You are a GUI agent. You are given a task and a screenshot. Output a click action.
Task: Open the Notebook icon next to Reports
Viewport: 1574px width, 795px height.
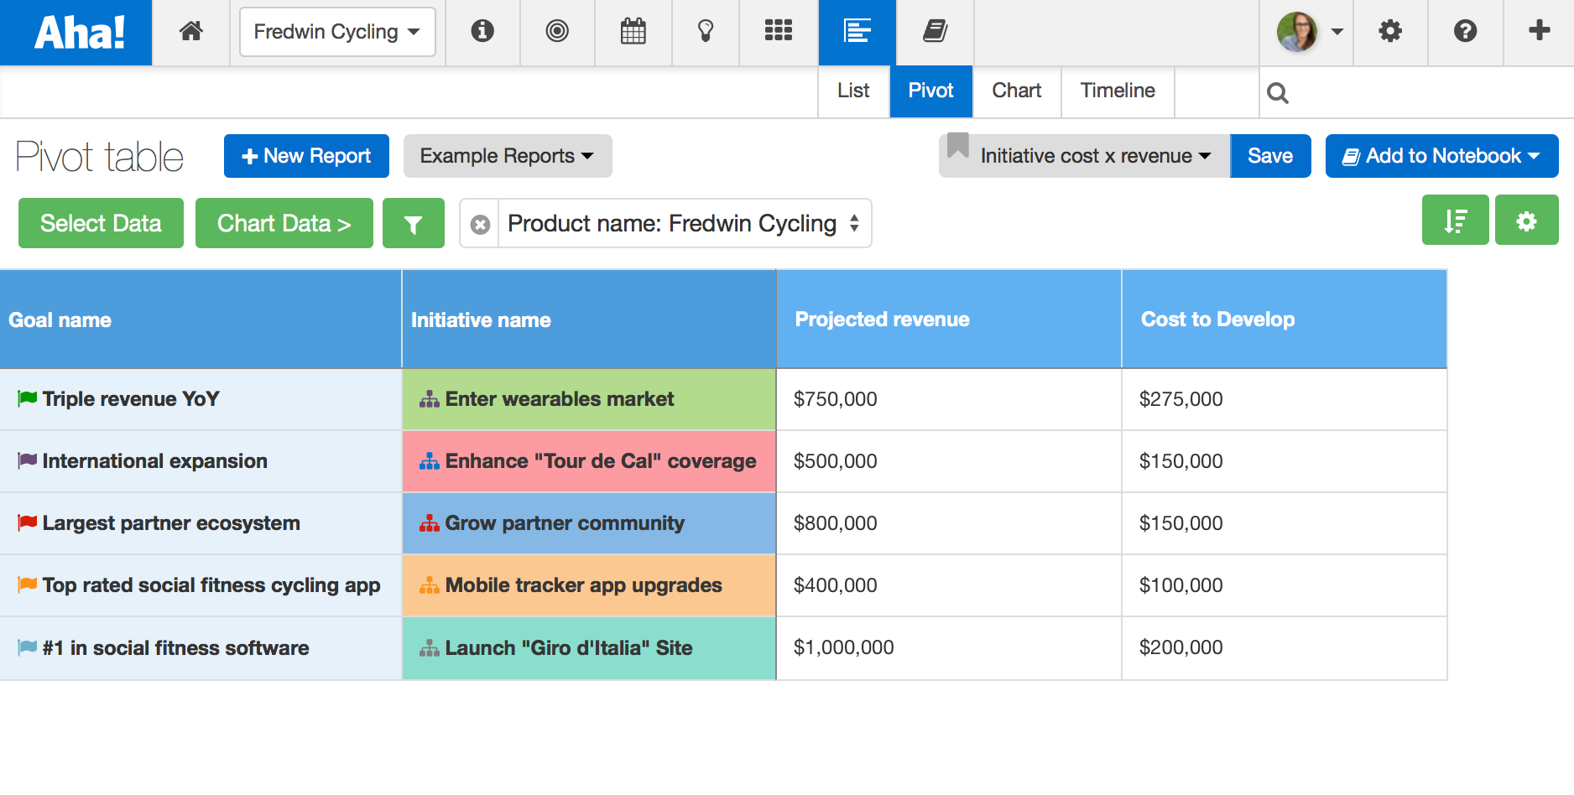tap(934, 31)
